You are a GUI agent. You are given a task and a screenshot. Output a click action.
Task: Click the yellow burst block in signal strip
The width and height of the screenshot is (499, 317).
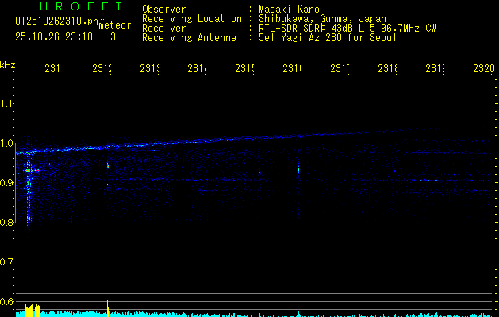tap(33, 311)
